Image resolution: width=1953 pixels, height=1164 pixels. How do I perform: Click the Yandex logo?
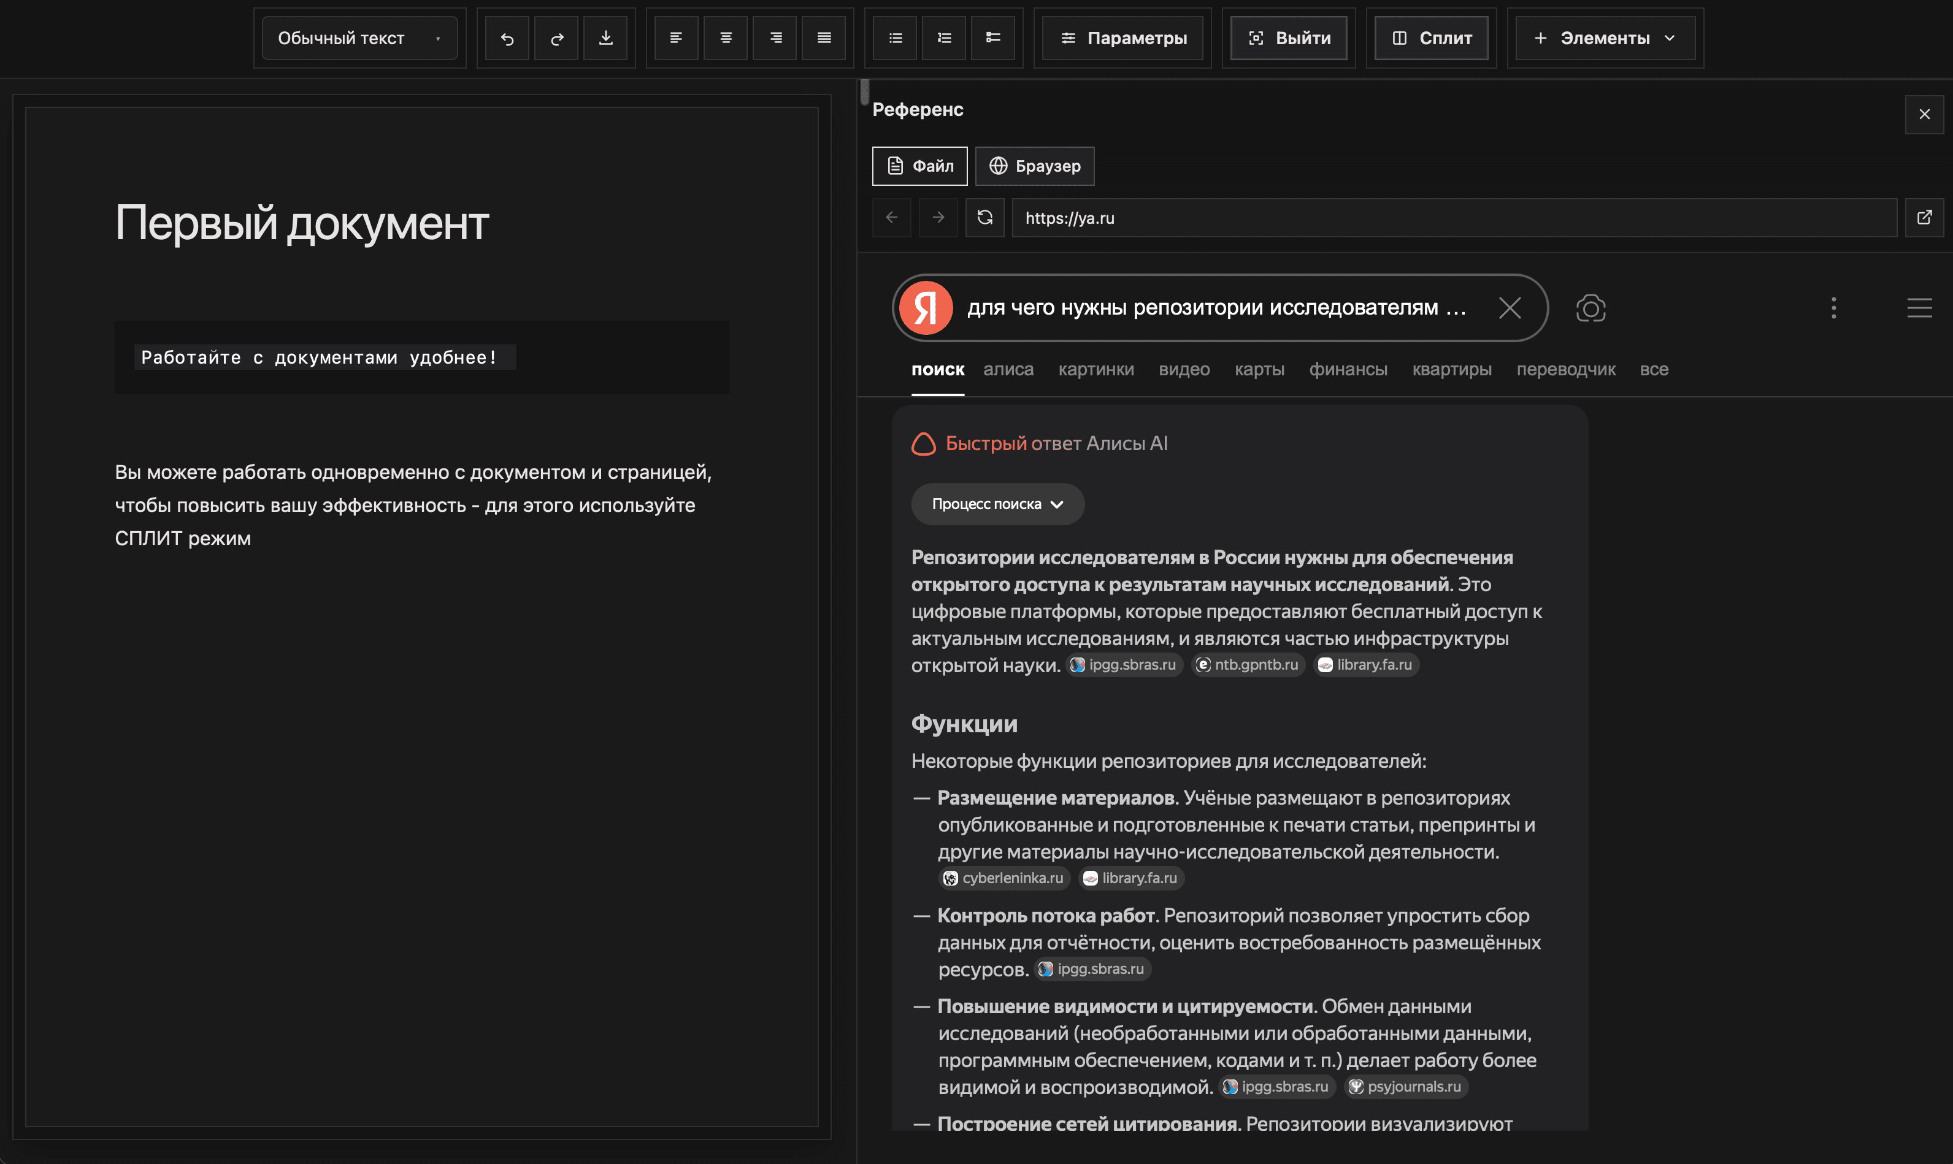pos(926,307)
